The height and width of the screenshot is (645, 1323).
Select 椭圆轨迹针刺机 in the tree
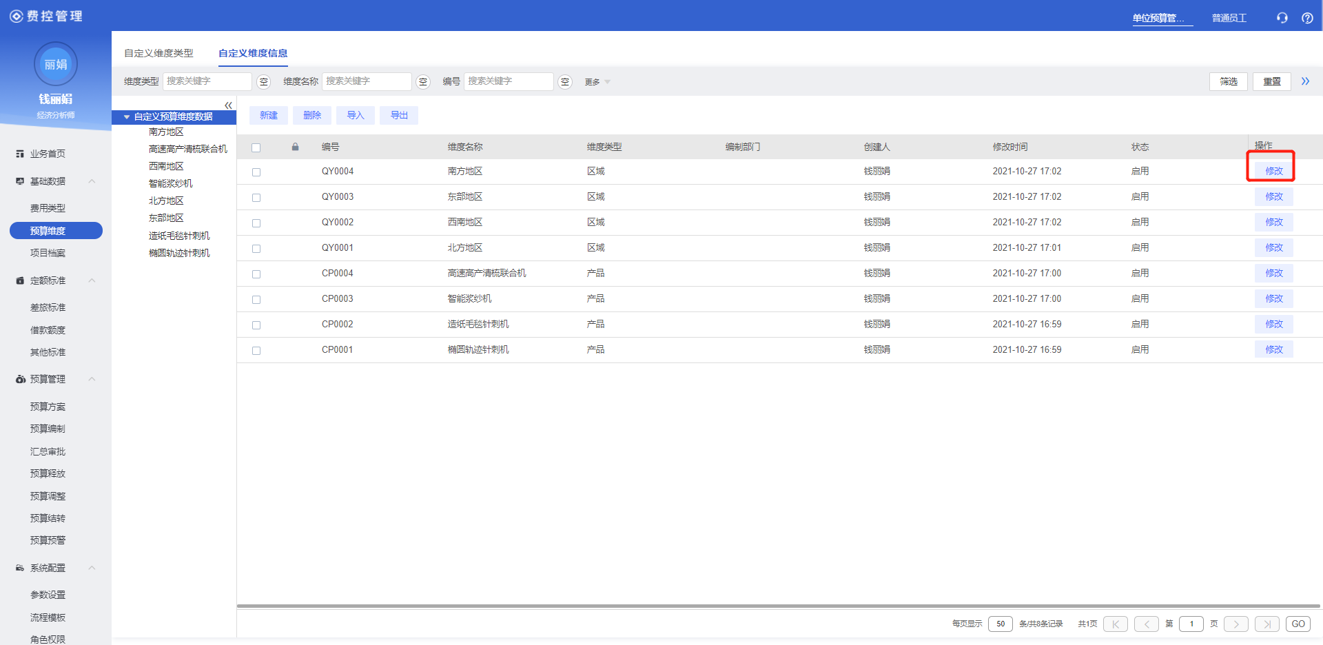pos(179,253)
